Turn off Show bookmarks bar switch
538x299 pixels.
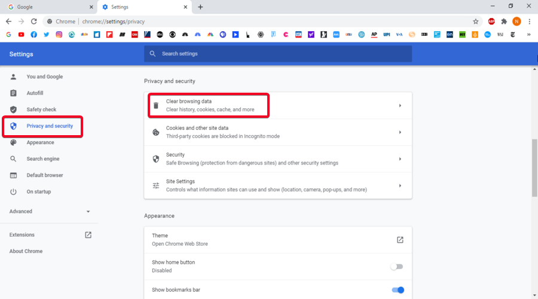(398, 290)
